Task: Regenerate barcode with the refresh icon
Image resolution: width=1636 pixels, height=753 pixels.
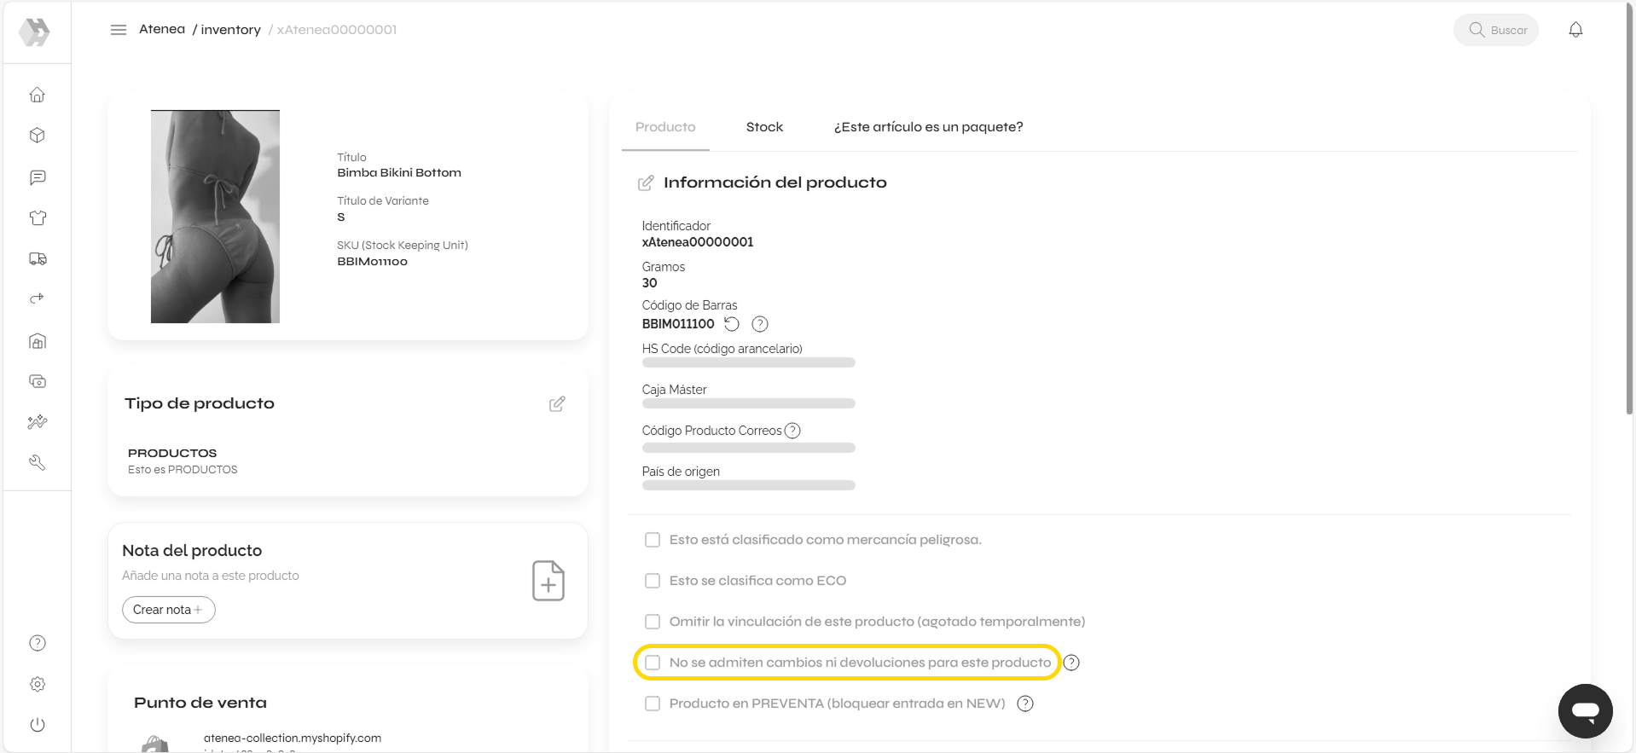Action: (732, 324)
